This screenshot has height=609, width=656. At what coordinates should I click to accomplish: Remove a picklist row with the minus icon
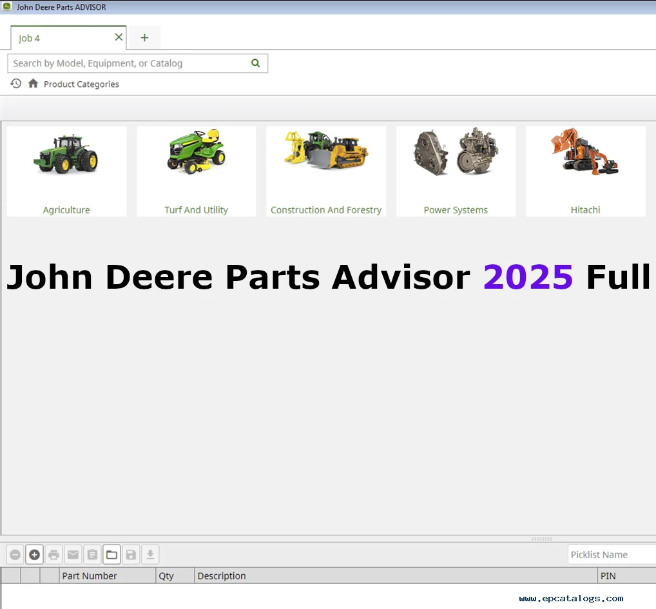coord(15,554)
